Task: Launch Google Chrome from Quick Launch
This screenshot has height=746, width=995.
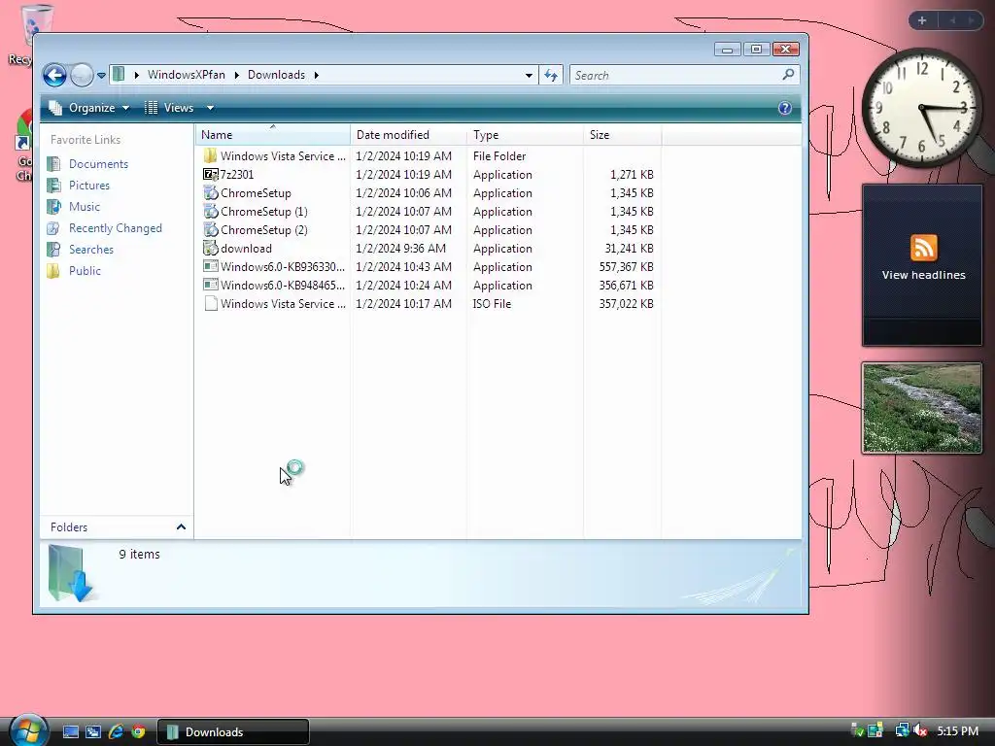Action: click(138, 731)
